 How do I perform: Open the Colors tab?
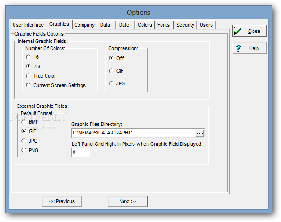(145, 25)
